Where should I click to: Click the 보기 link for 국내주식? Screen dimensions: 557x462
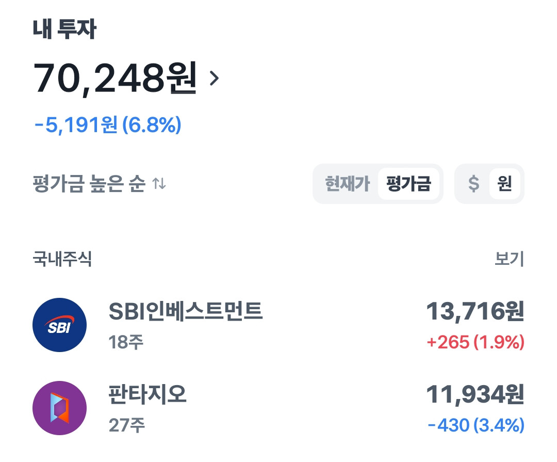click(509, 259)
